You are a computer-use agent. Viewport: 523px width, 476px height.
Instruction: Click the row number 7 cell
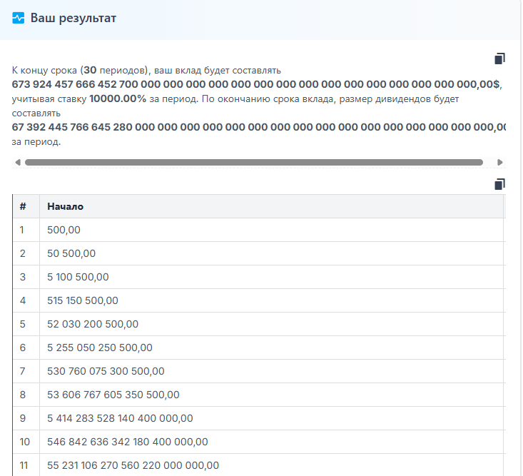24,371
